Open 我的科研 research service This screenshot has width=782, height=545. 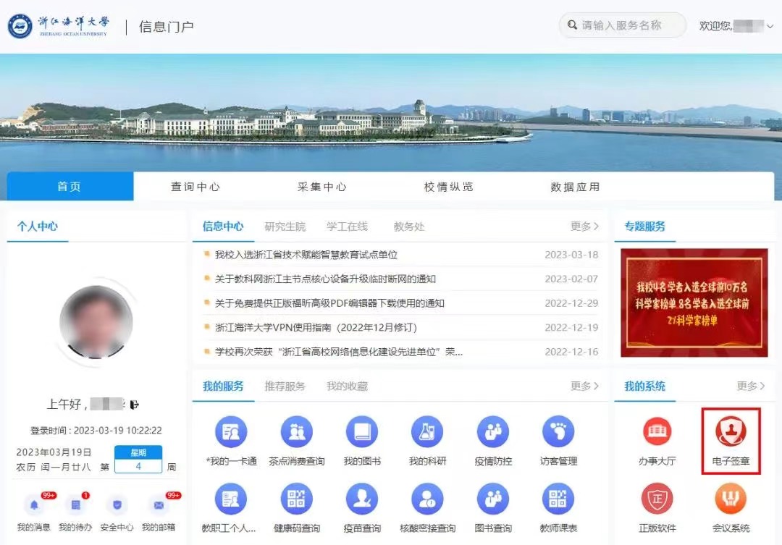427,434
